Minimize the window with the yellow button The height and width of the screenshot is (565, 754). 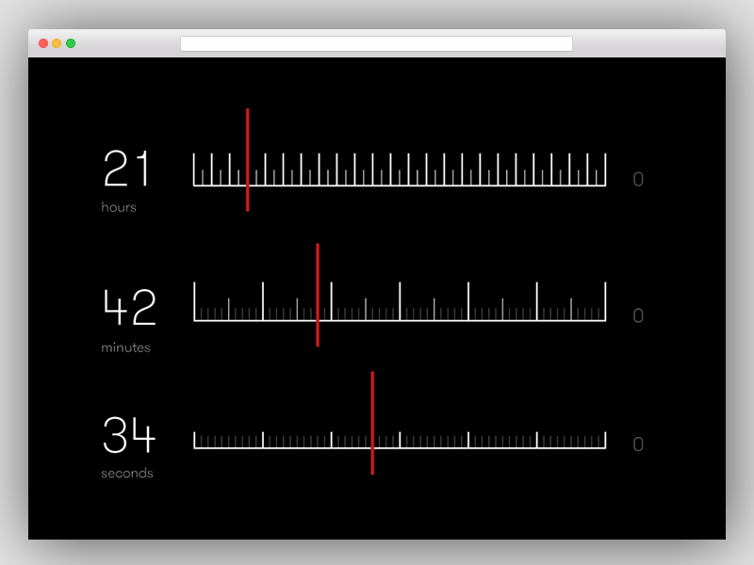point(57,43)
